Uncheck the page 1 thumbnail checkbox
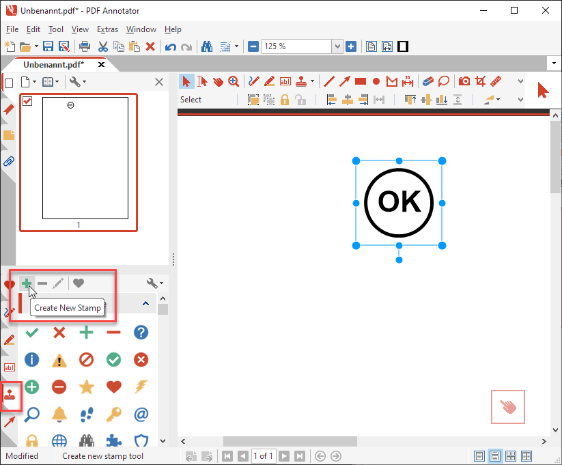This screenshot has height=465, width=562. (x=28, y=102)
